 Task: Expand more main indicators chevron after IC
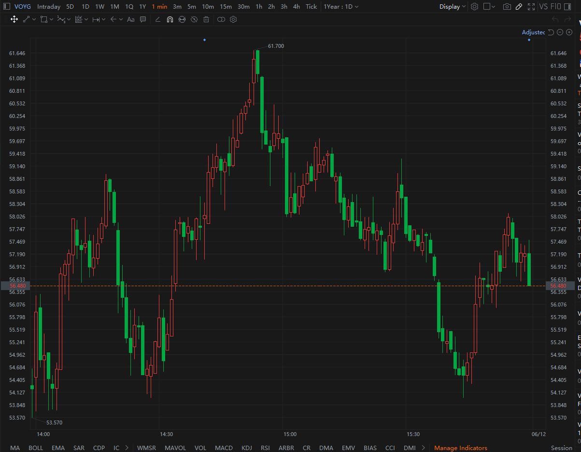click(127, 448)
